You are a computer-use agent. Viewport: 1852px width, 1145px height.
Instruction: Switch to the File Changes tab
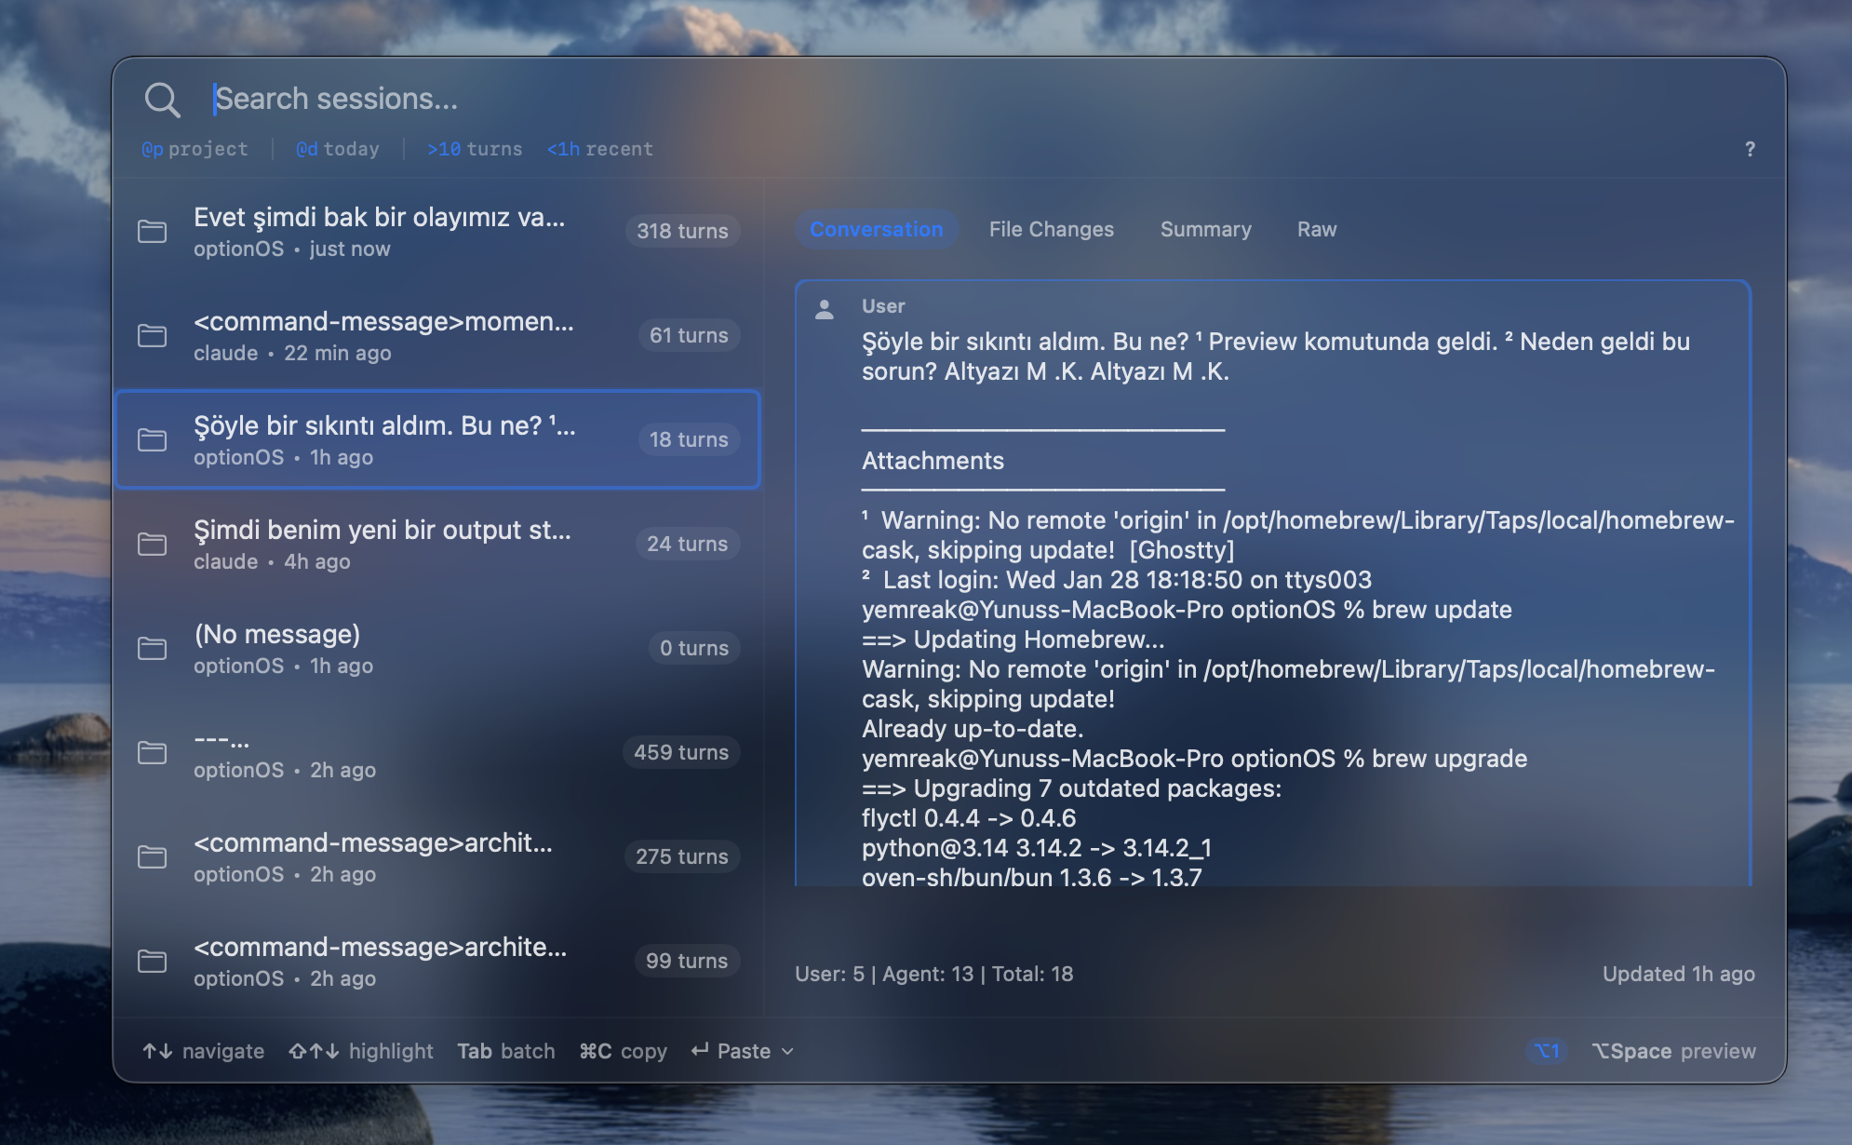pos(1051,229)
